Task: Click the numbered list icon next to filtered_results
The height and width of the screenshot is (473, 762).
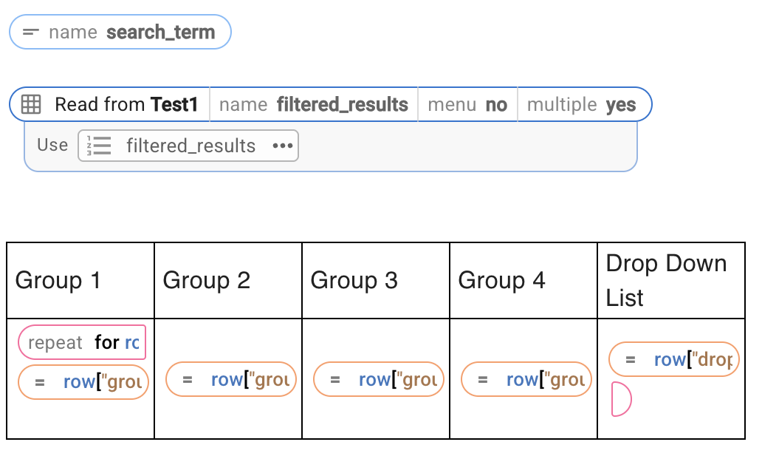Action: point(99,146)
